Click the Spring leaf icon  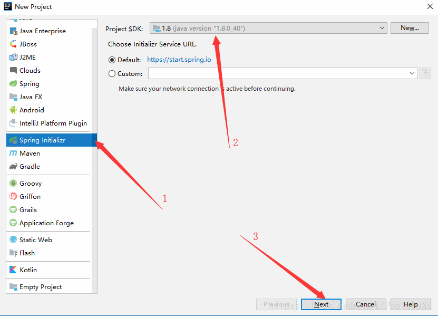(13, 83)
